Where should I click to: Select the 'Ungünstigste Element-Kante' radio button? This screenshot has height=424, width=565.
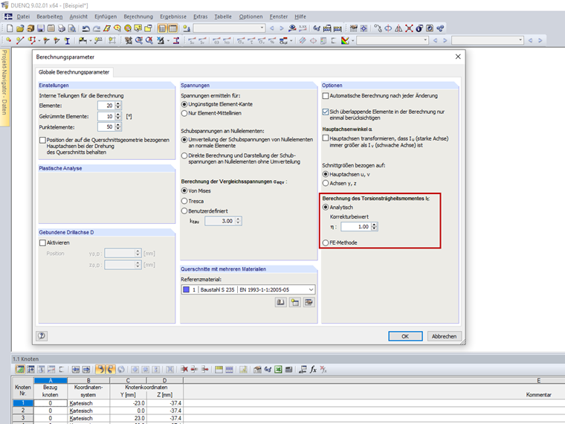point(184,104)
